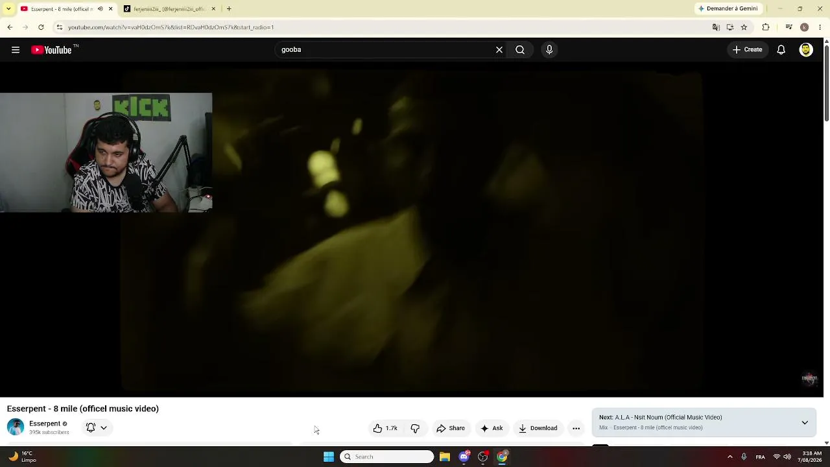The width and height of the screenshot is (830, 467).
Task: Open more actions three-dot menu
Action: (x=576, y=428)
